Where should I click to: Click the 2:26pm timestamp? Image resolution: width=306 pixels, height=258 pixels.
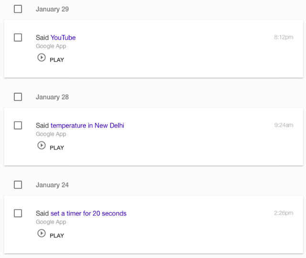coord(284,213)
